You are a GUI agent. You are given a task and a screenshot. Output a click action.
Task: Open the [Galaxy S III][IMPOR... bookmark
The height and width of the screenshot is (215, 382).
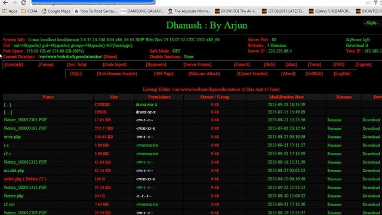[x=330, y=11]
